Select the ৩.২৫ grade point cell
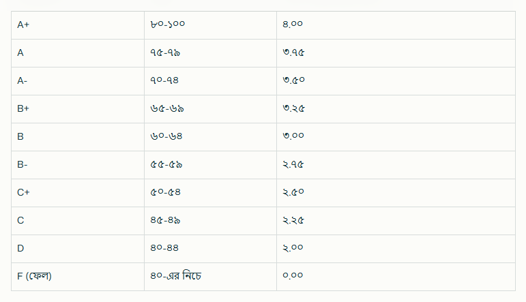The height and width of the screenshot is (302, 526). click(293, 108)
